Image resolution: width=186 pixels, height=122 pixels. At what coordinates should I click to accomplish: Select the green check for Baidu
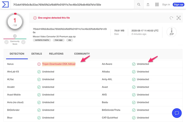coord(134,103)
